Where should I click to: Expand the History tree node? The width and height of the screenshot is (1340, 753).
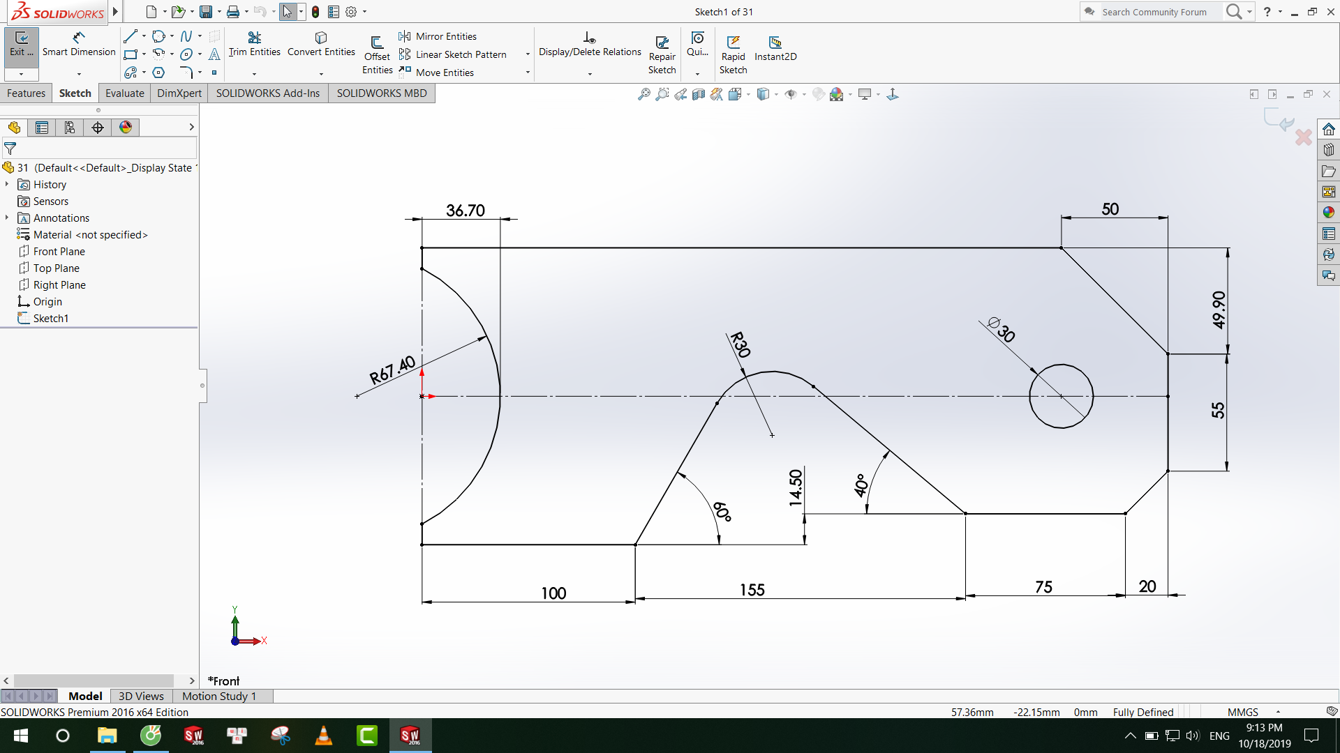7,184
